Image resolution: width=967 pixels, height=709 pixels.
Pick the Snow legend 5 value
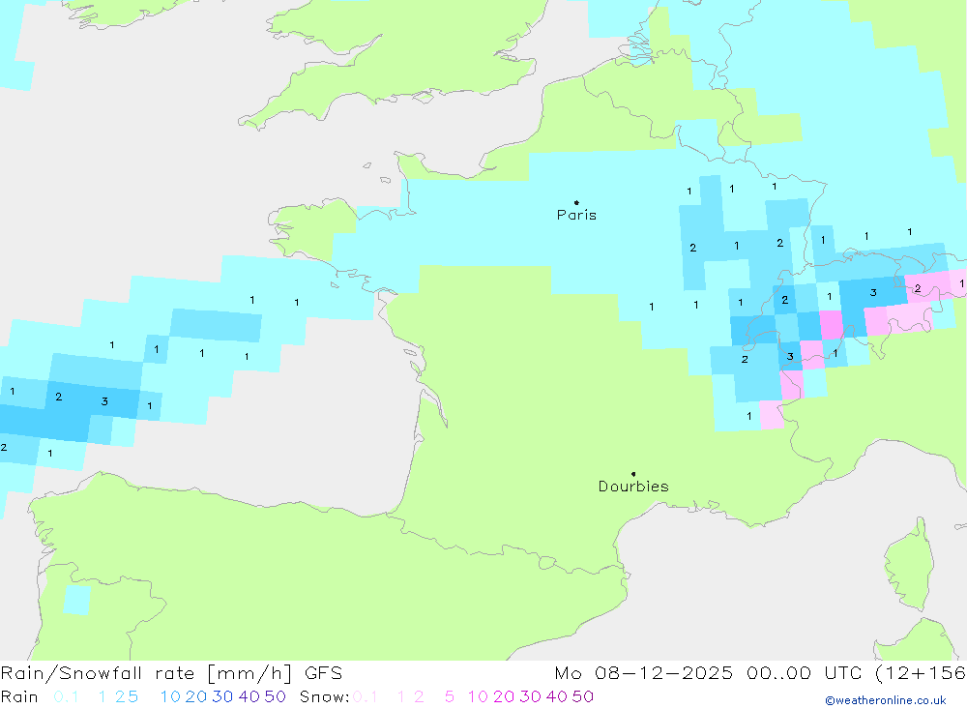coord(450,696)
